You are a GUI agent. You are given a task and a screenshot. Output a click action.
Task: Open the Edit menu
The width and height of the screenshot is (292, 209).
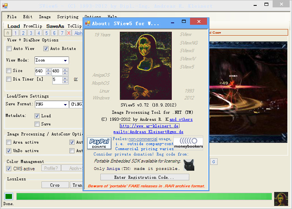[28, 17]
